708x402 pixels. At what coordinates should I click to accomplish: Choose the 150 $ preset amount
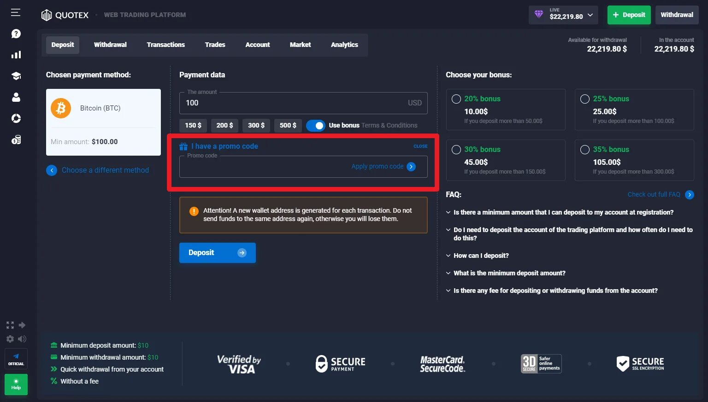[x=193, y=125]
